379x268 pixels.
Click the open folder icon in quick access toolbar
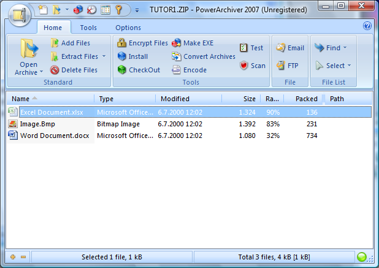56,10
